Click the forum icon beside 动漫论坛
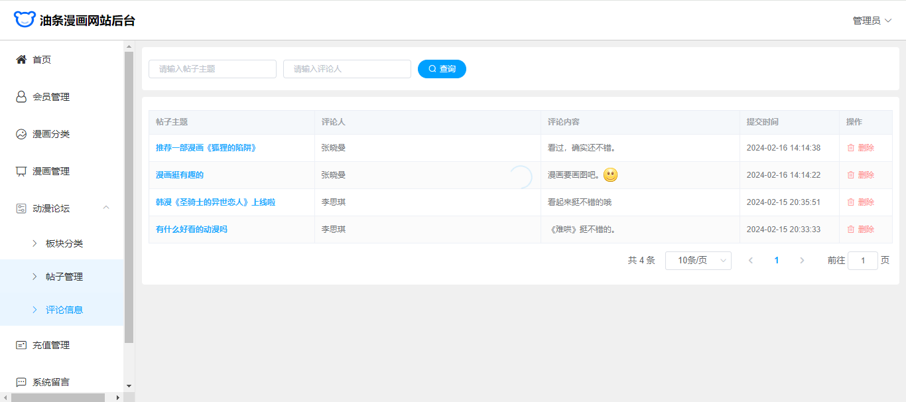906x402 pixels. pos(21,208)
